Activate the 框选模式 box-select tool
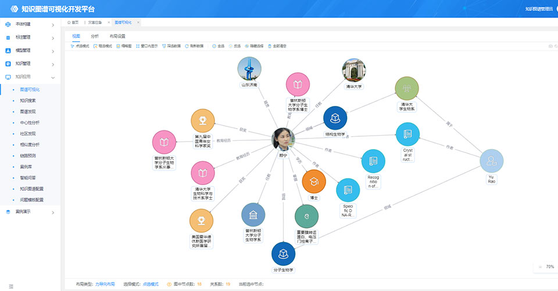The height and width of the screenshot is (291, 558). [x=102, y=45]
